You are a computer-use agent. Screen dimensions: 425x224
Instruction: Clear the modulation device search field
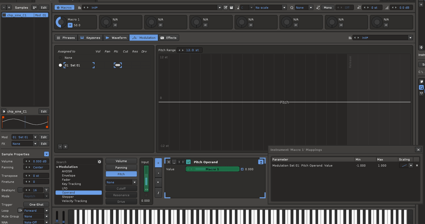coord(100,162)
